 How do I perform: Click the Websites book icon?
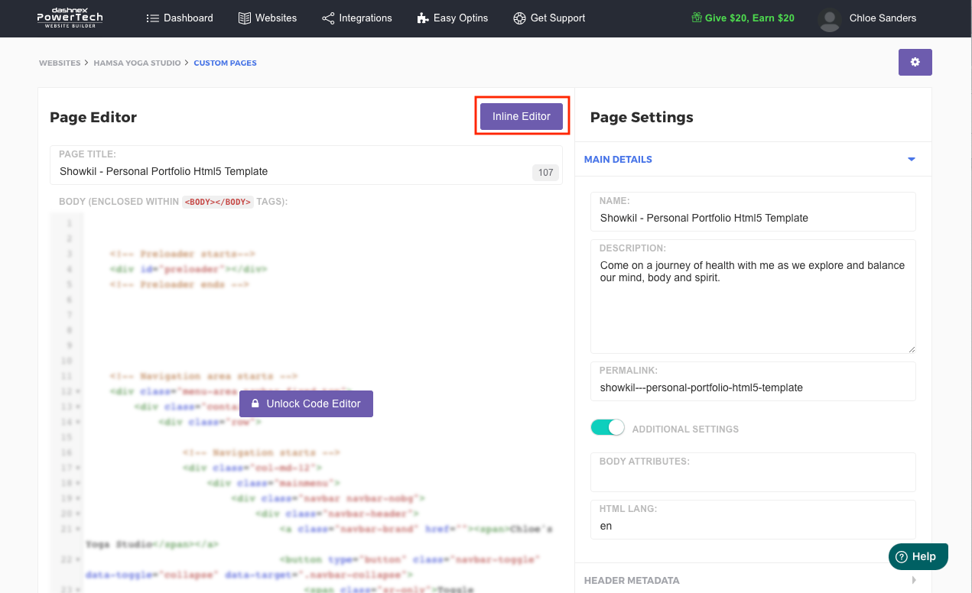[x=245, y=18]
